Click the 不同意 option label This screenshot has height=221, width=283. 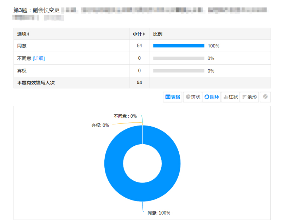[x=24, y=58]
